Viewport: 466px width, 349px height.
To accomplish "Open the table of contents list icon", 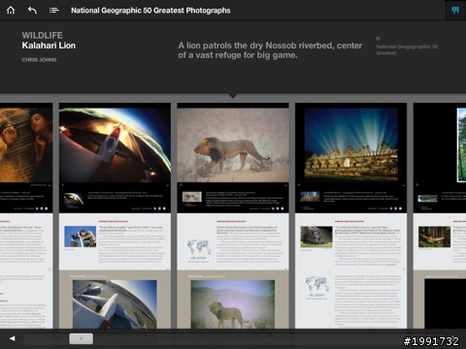I will (x=53, y=11).
